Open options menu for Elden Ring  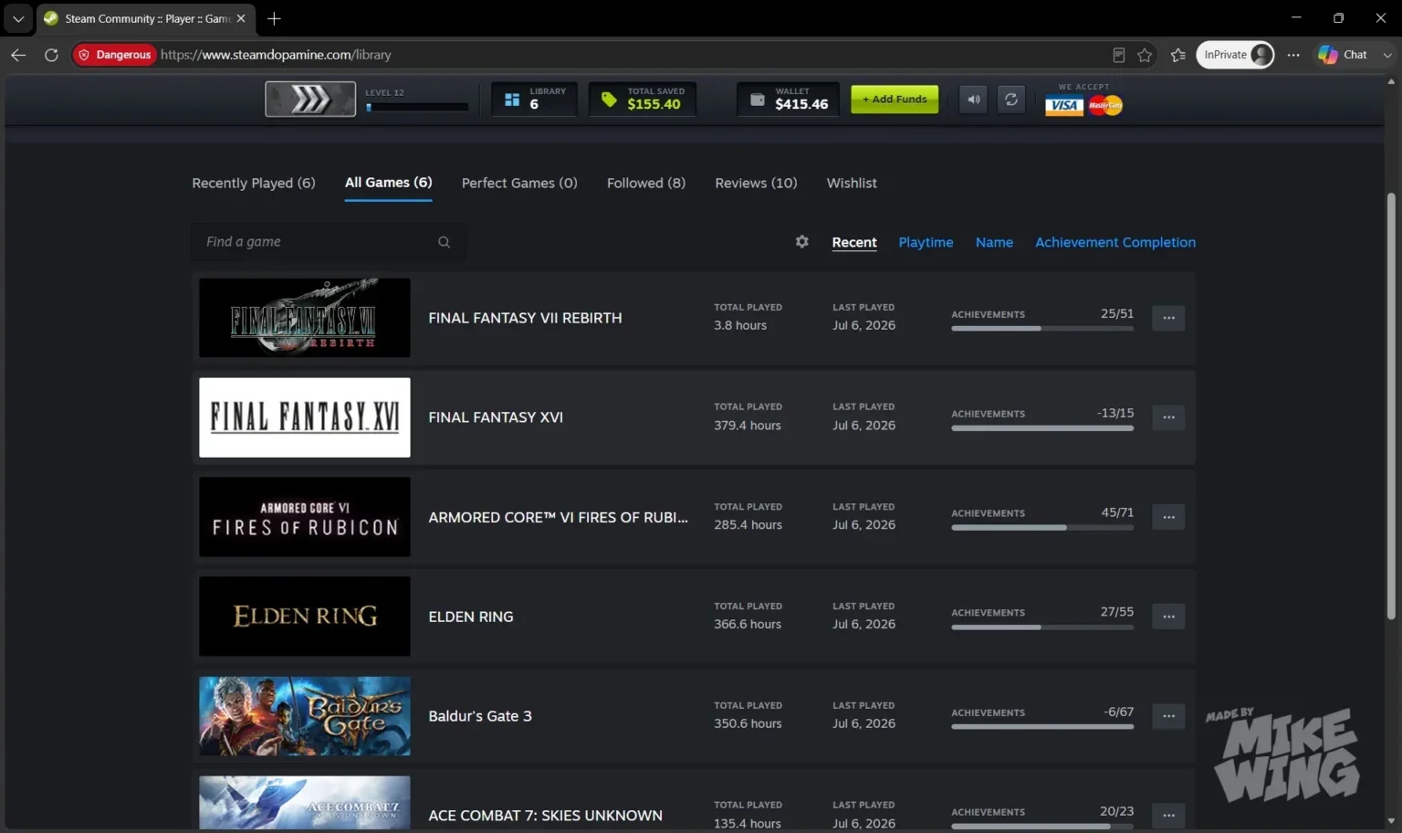pyautogui.click(x=1168, y=617)
